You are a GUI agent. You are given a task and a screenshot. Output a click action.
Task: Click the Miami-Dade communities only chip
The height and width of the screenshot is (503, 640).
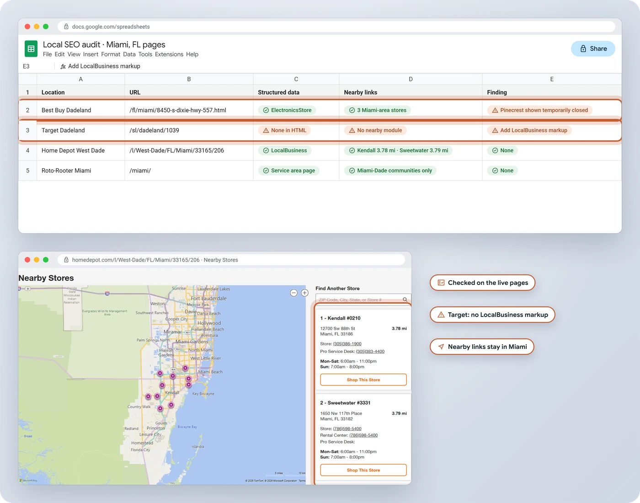pos(390,171)
